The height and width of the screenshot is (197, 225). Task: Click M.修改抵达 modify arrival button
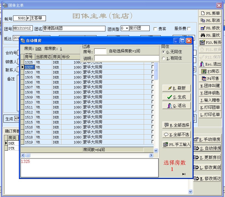[x=207, y=178]
